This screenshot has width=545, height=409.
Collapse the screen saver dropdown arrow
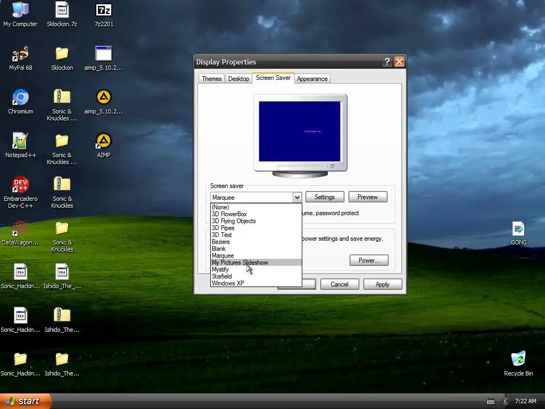pos(297,198)
